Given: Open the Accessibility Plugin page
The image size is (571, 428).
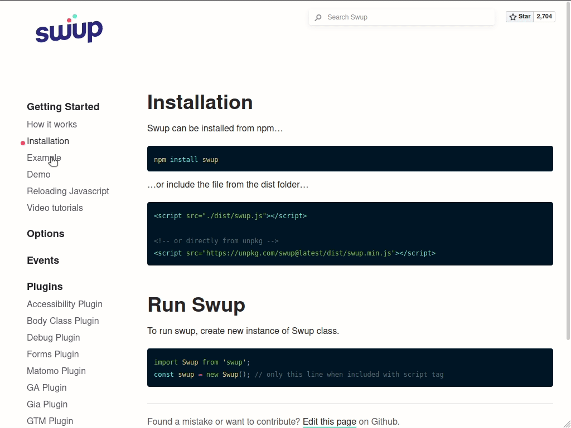Looking at the screenshot, I should tap(65, 304).
